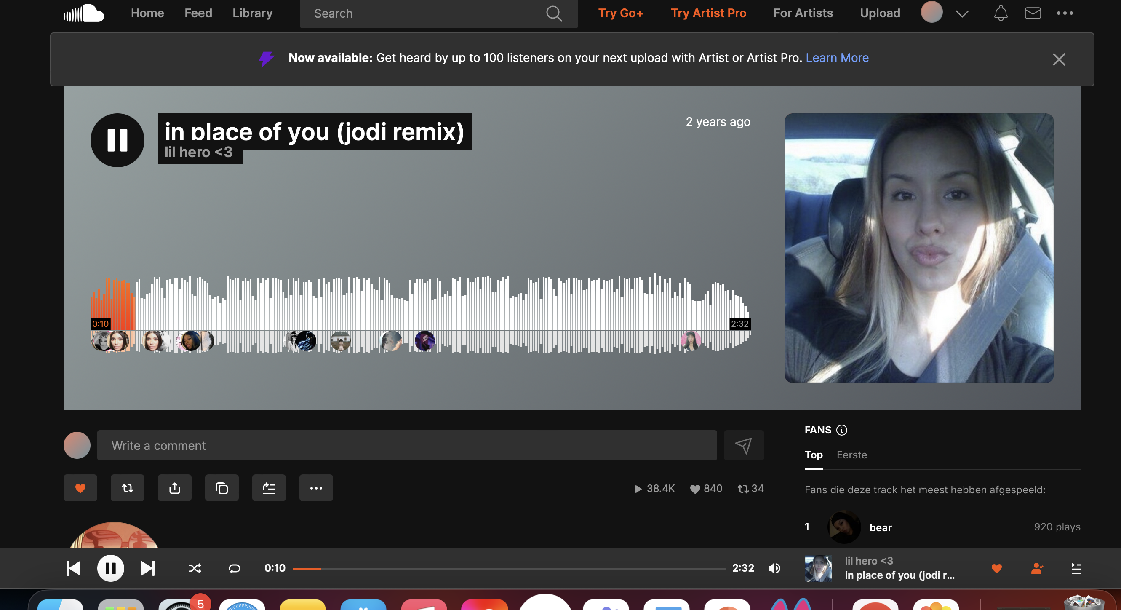
Task: Skip to the previous track
Action: (74, 568)
